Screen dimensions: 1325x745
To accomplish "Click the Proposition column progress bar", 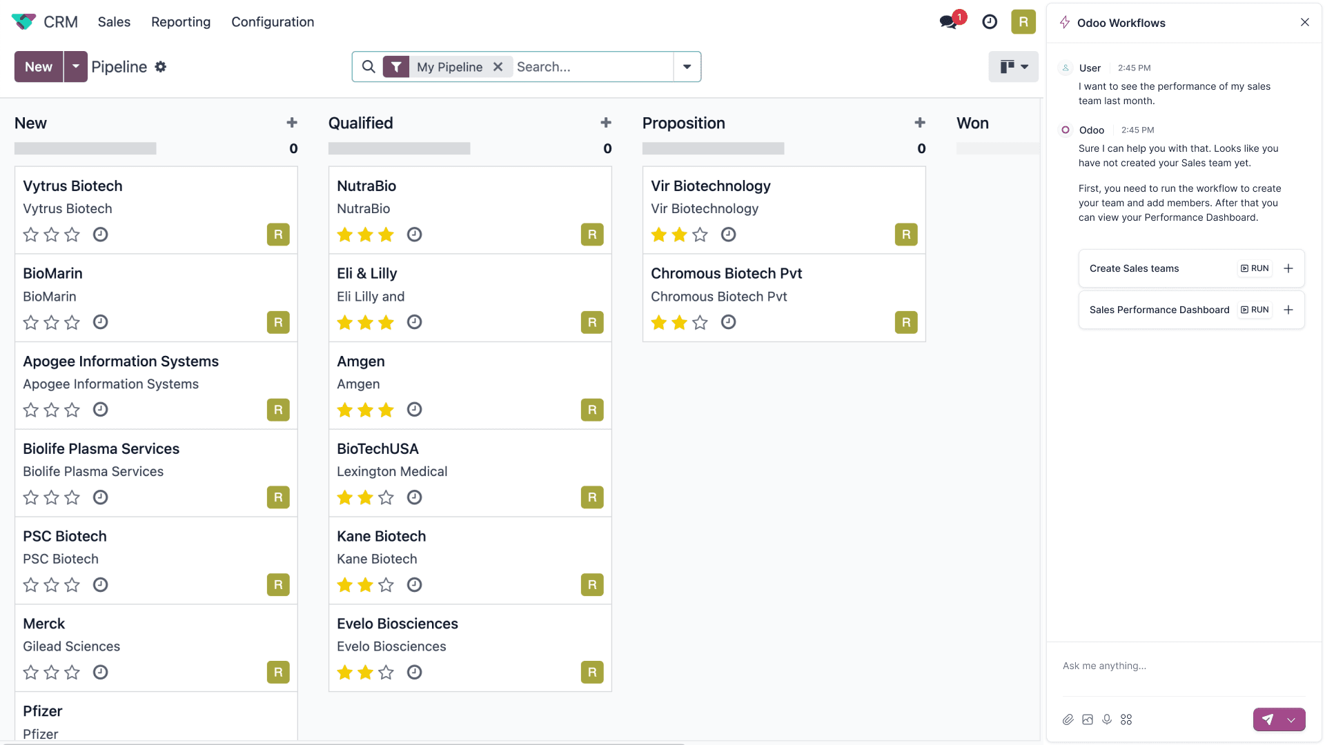I will tap(714, 148).
